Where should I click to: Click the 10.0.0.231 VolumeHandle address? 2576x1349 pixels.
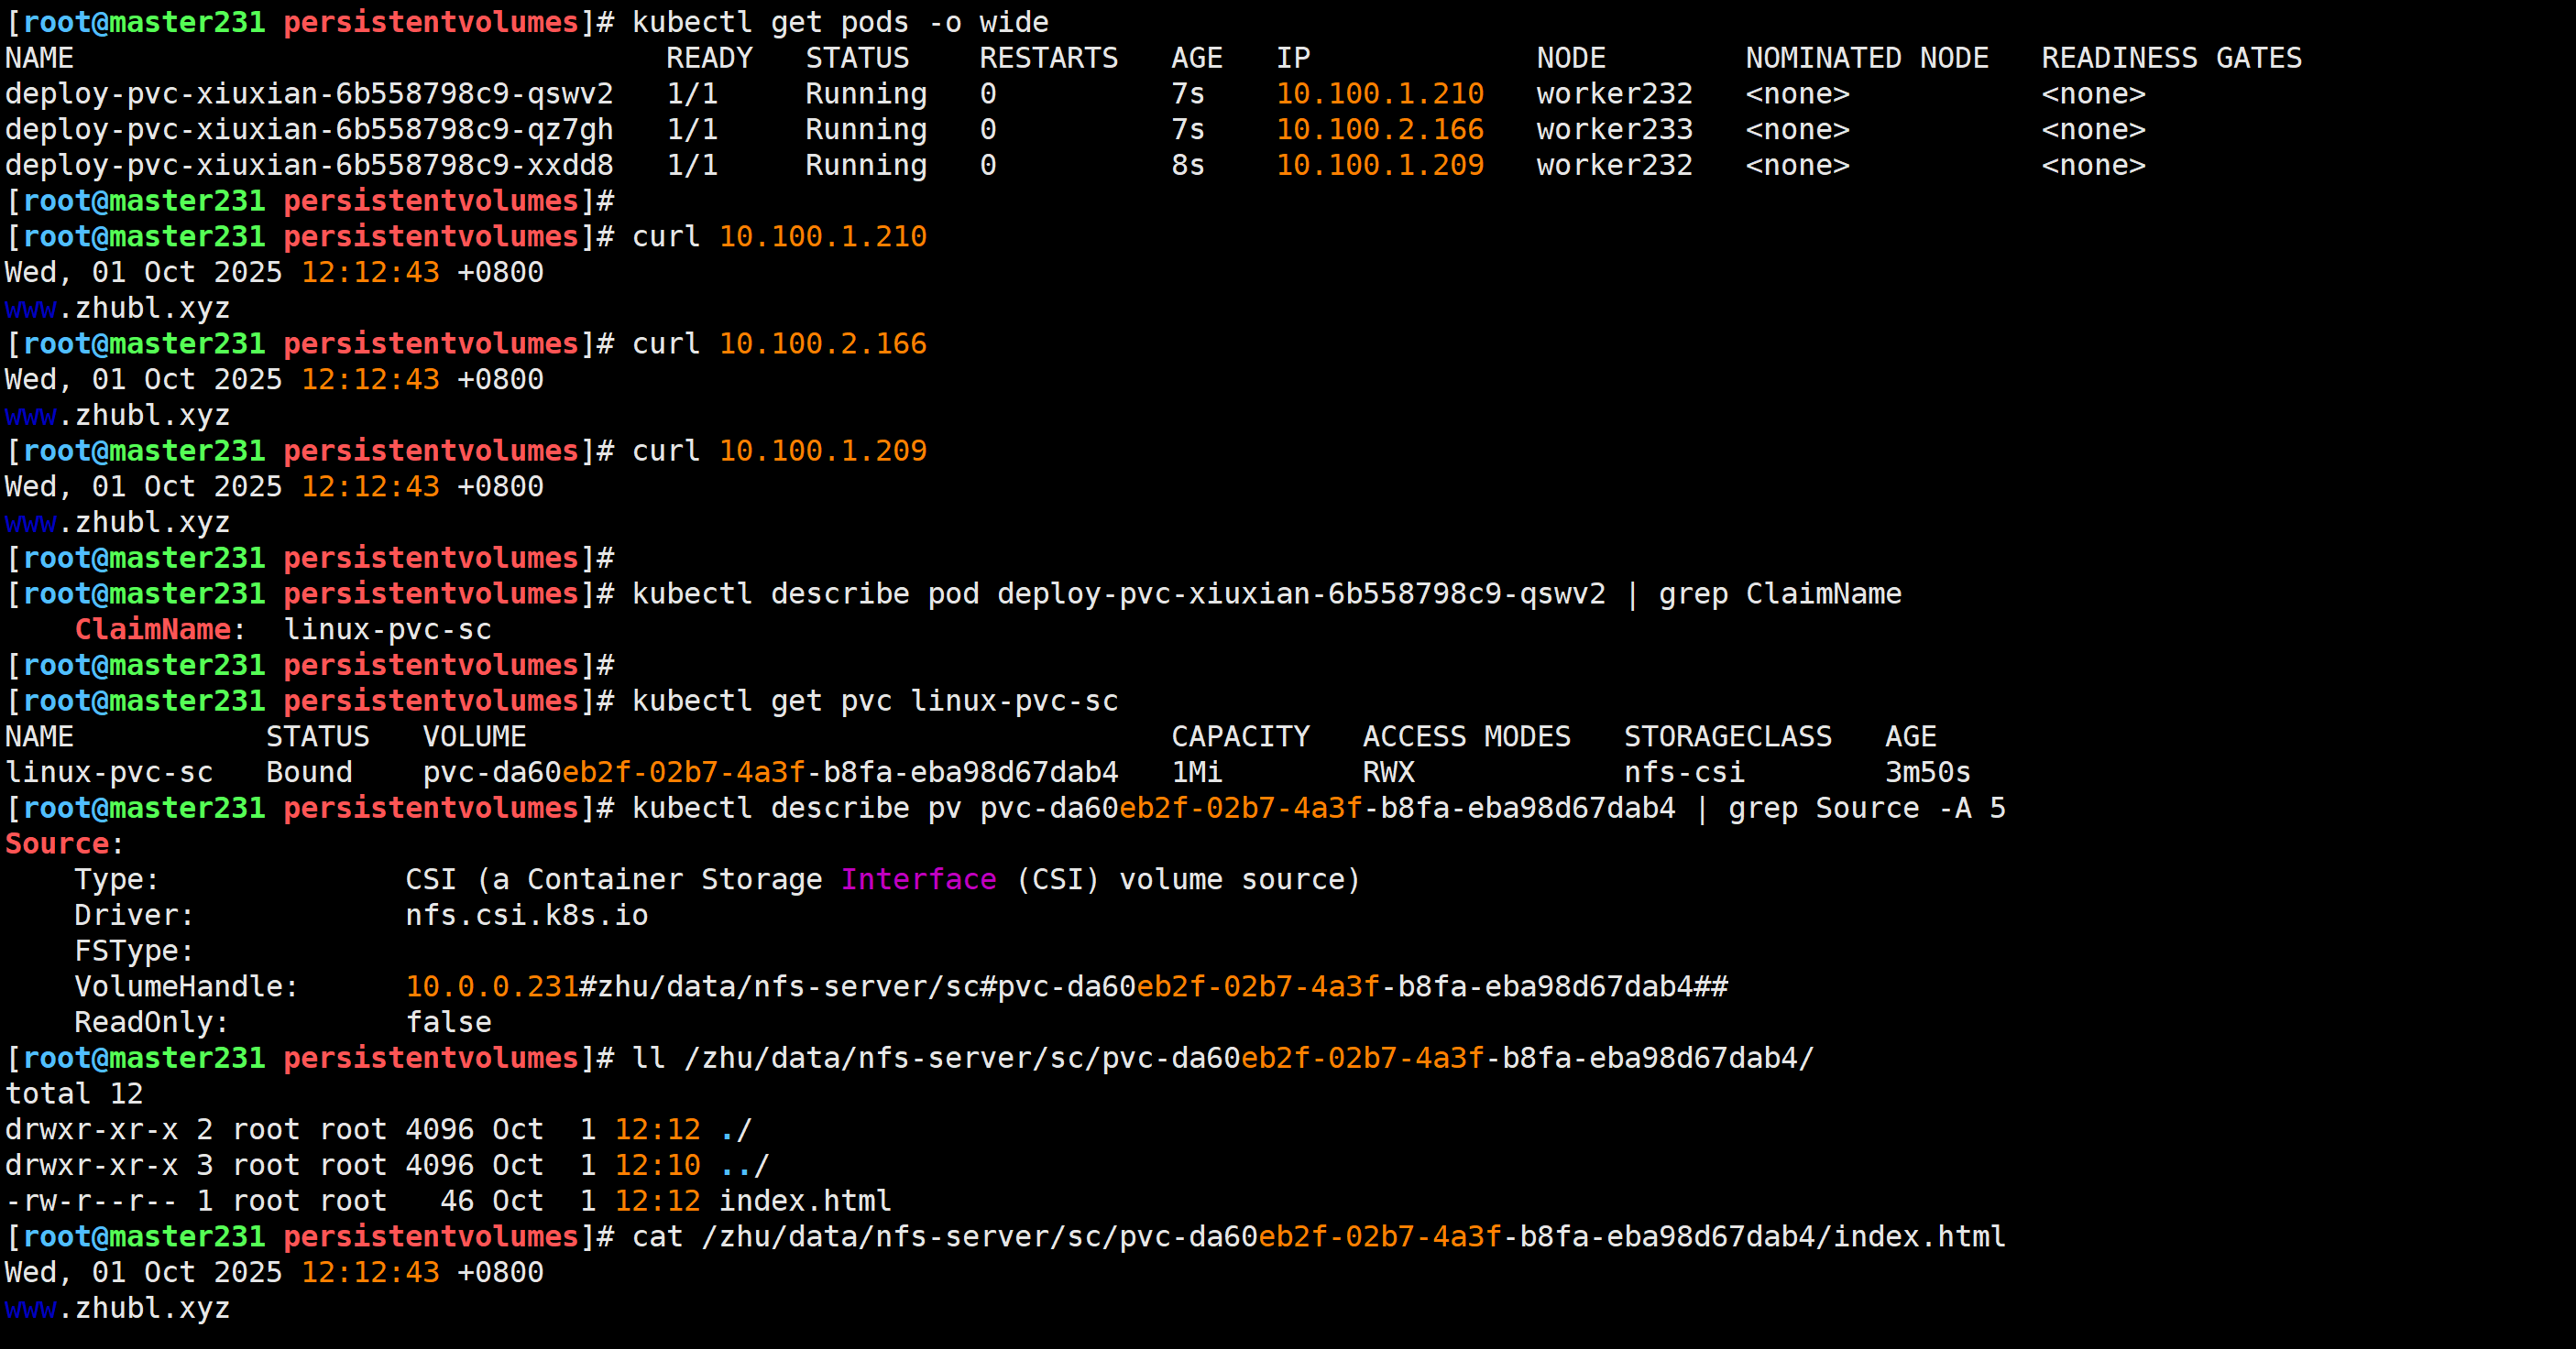(x=491, y=987)
